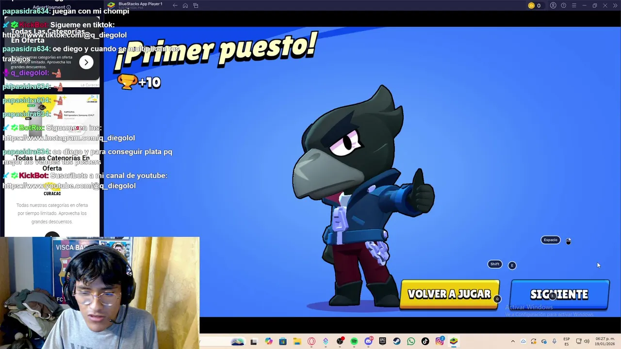Click the trophy +10 reward icon
Screen dimensions: 621x349
point(127,82)
